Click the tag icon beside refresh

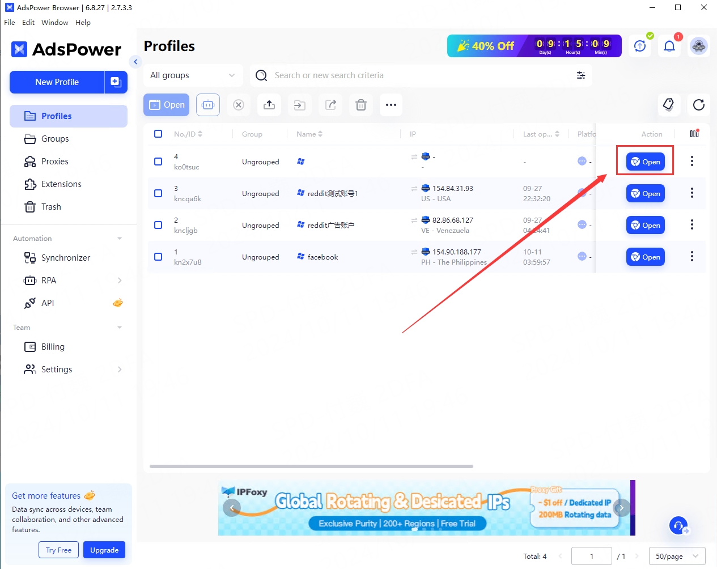pyautogui.click(x=668, y=105)
